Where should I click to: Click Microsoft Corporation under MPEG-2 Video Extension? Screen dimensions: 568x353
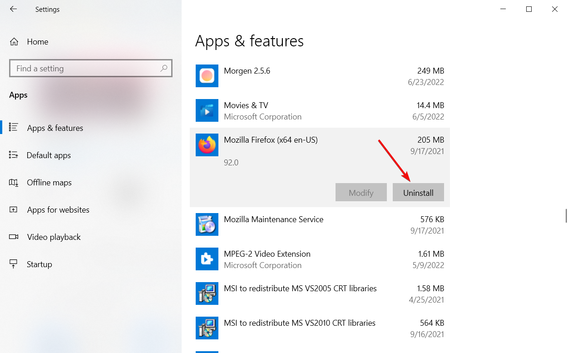coord(262,265)
